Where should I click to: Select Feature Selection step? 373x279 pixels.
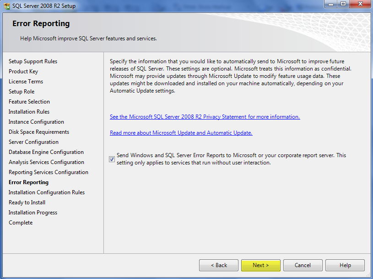(x=29, y=102)
